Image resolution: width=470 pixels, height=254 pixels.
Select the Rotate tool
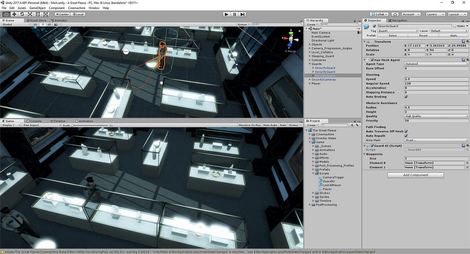coord(22,14)
